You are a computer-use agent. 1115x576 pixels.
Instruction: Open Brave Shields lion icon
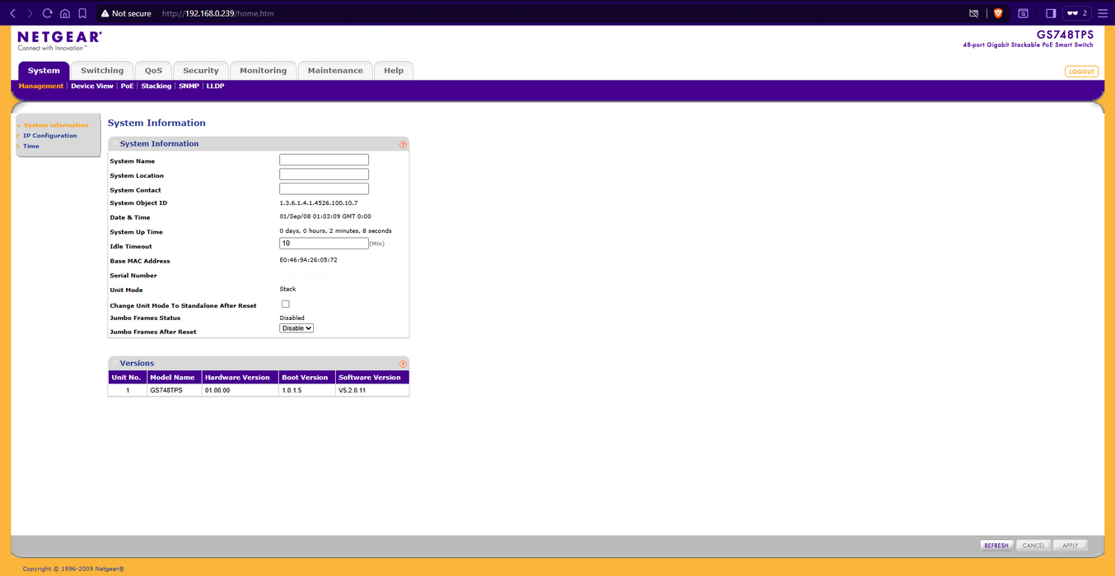pyautogui.click(x=998, y=13)
